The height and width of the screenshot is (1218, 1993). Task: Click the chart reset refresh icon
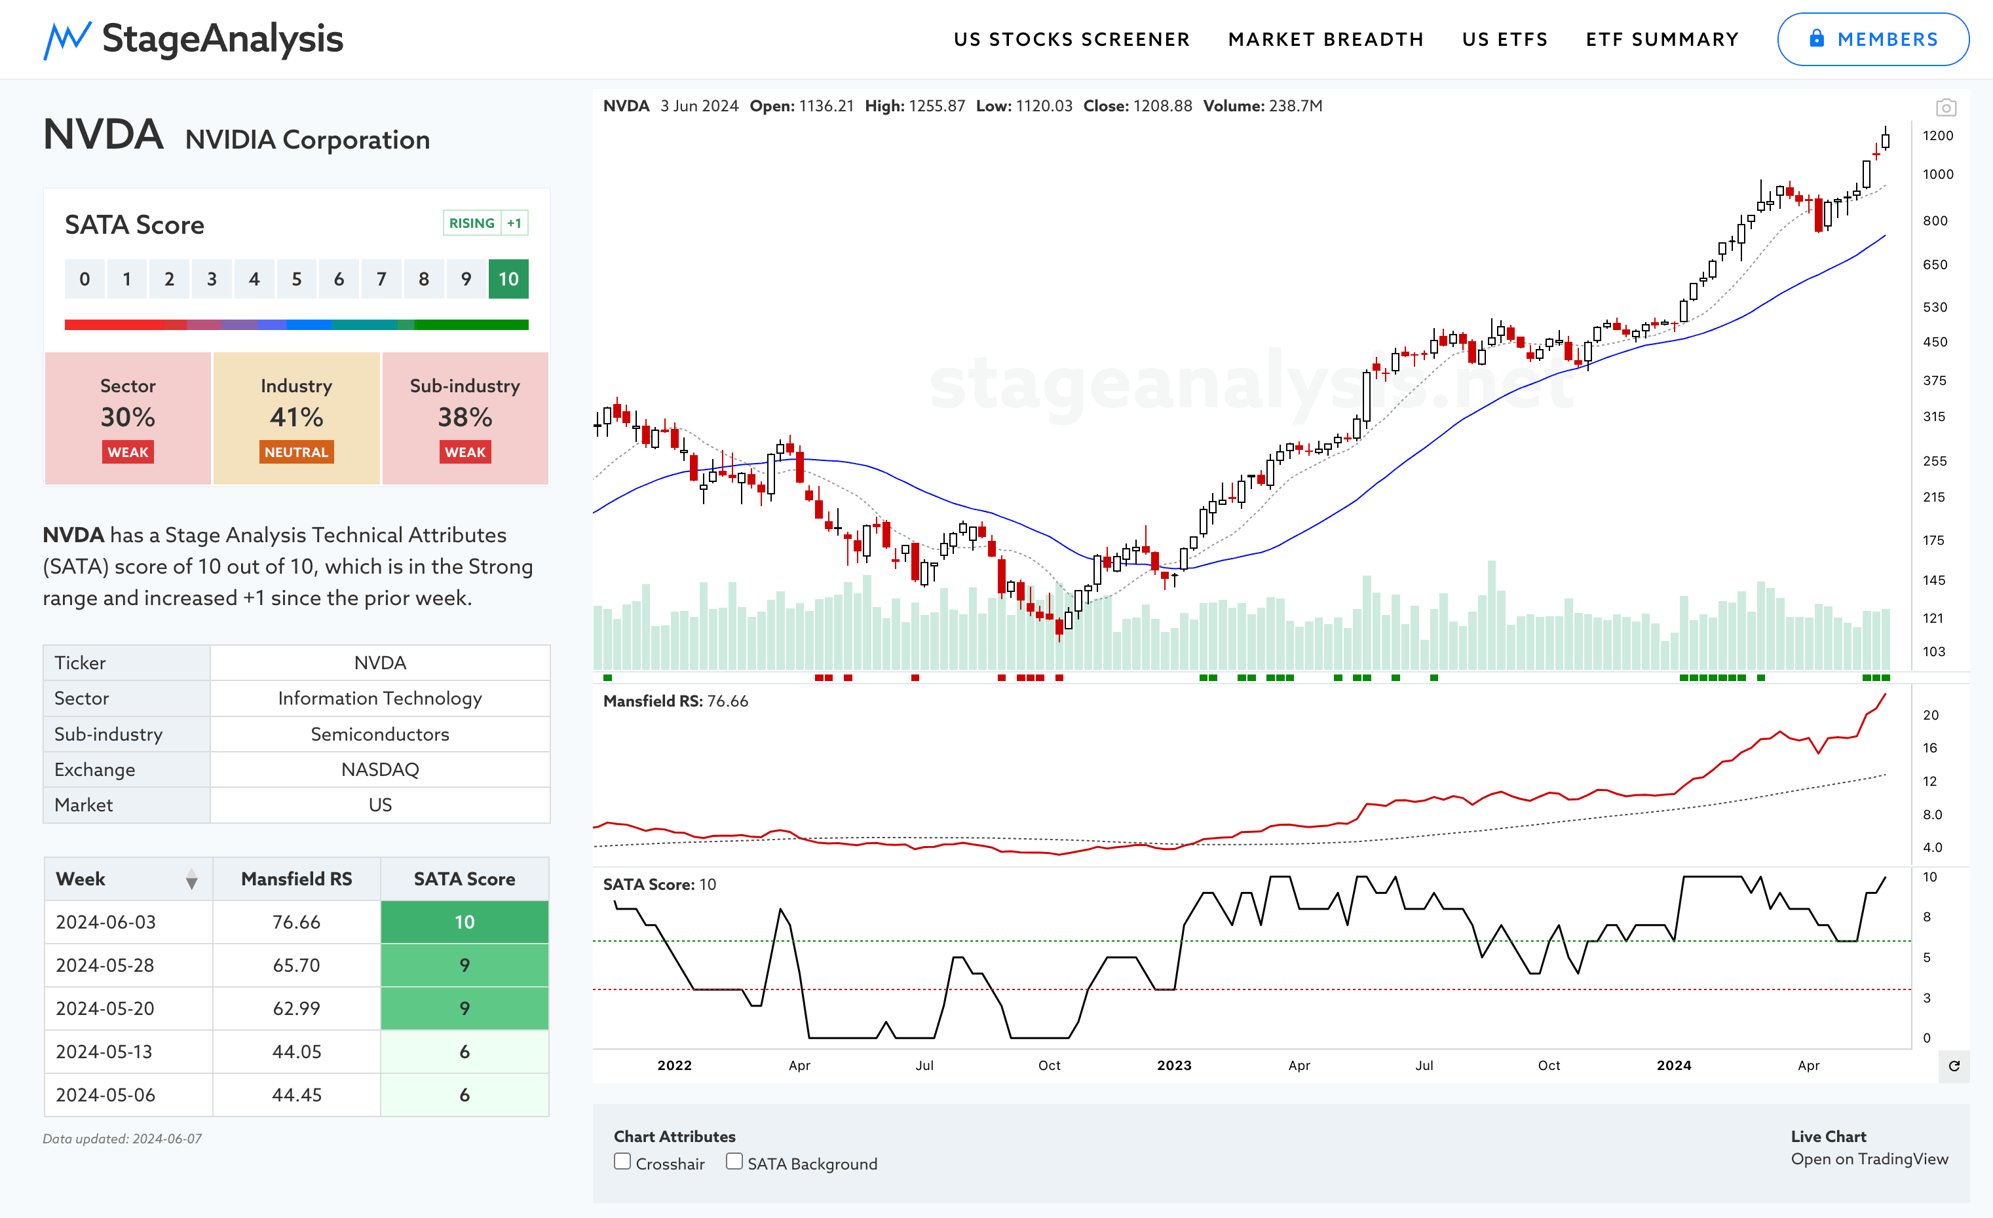pyautogui.click(x=1954, y=1066)
